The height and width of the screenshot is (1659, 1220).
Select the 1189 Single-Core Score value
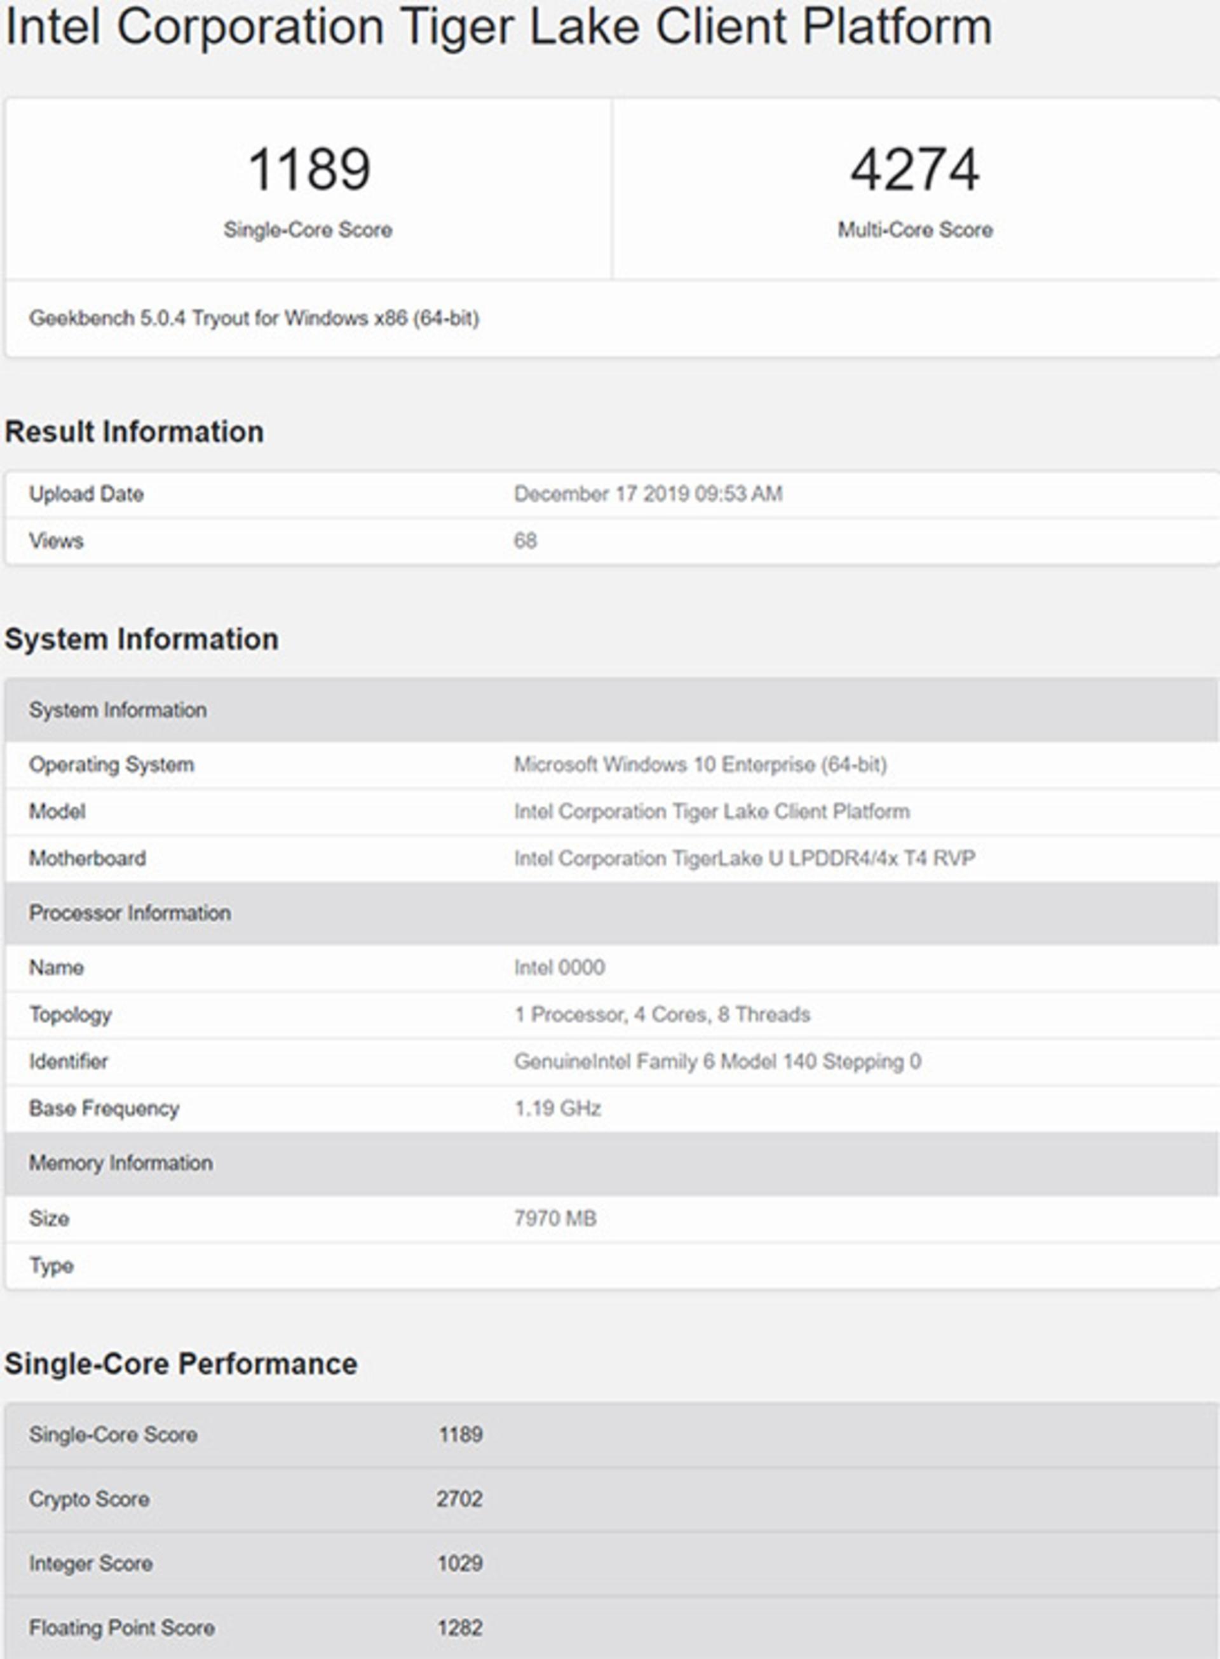point(309,169)
